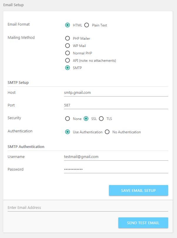Focus the Password input field

[x=116, y=169]
